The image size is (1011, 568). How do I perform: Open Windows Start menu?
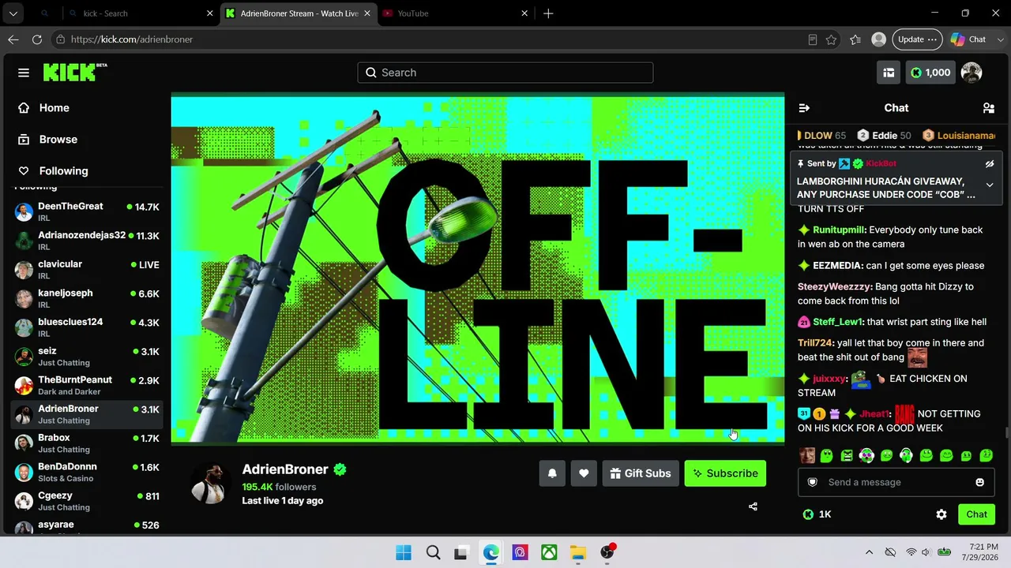(x=404, y=552)
